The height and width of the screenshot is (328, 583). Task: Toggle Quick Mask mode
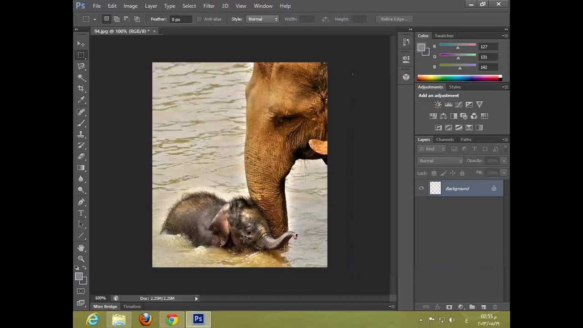(81, 291)
